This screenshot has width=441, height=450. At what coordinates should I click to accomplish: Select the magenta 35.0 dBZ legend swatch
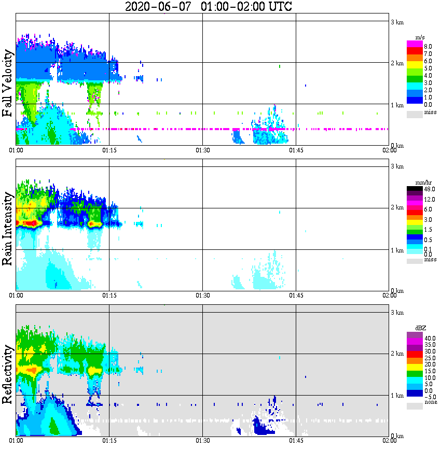click(415, 342)
